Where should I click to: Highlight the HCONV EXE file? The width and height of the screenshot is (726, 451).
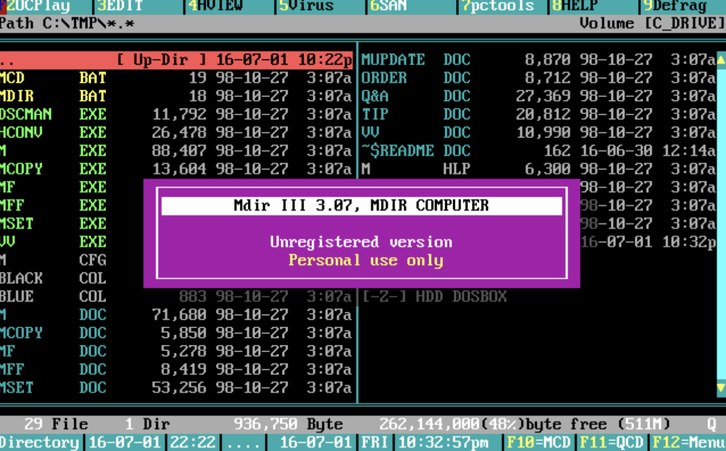[176, 133]
